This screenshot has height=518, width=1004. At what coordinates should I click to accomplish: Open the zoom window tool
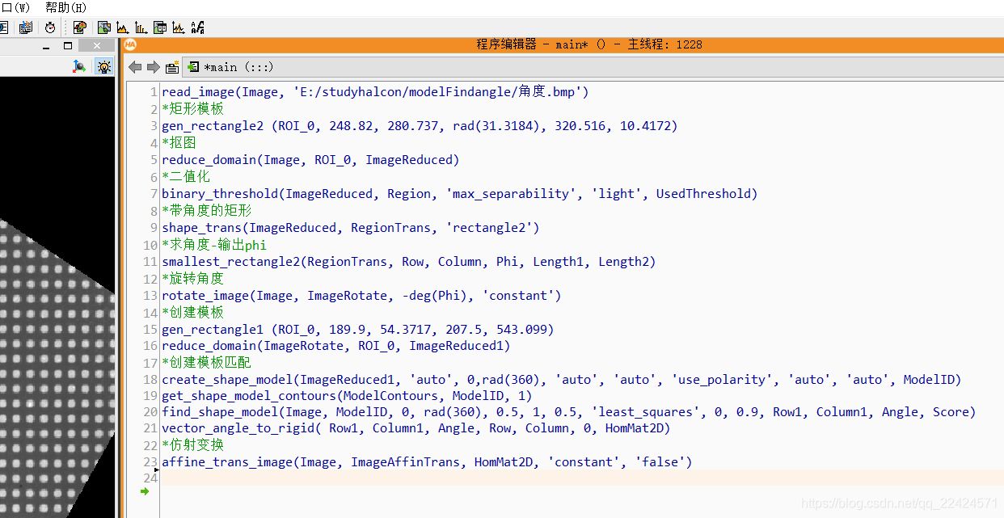pos(105,27)
